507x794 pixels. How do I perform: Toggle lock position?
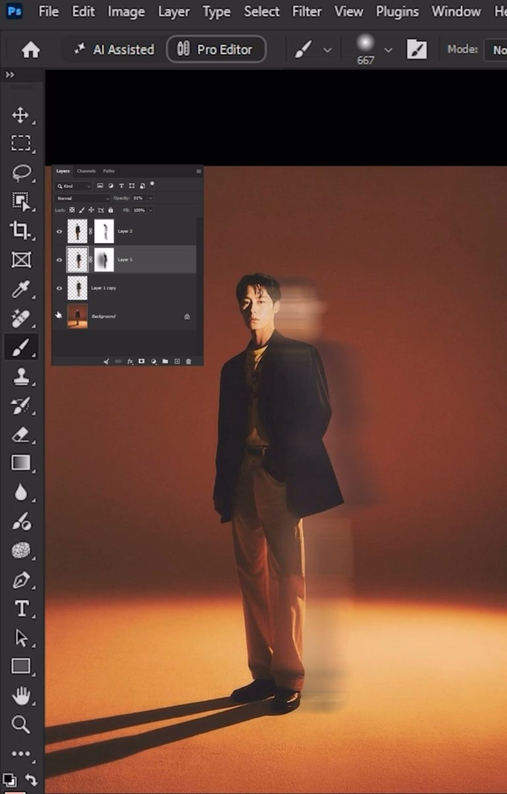(x=91, y=210)
